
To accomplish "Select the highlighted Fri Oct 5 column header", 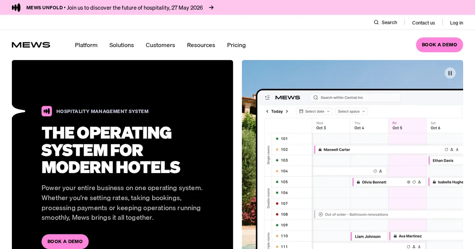I will click(x=407, y=125).
